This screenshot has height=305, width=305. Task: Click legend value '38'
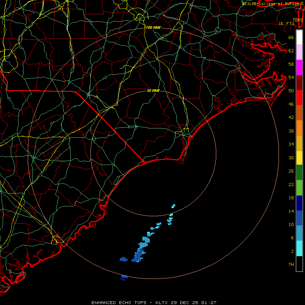click(291, 131)
